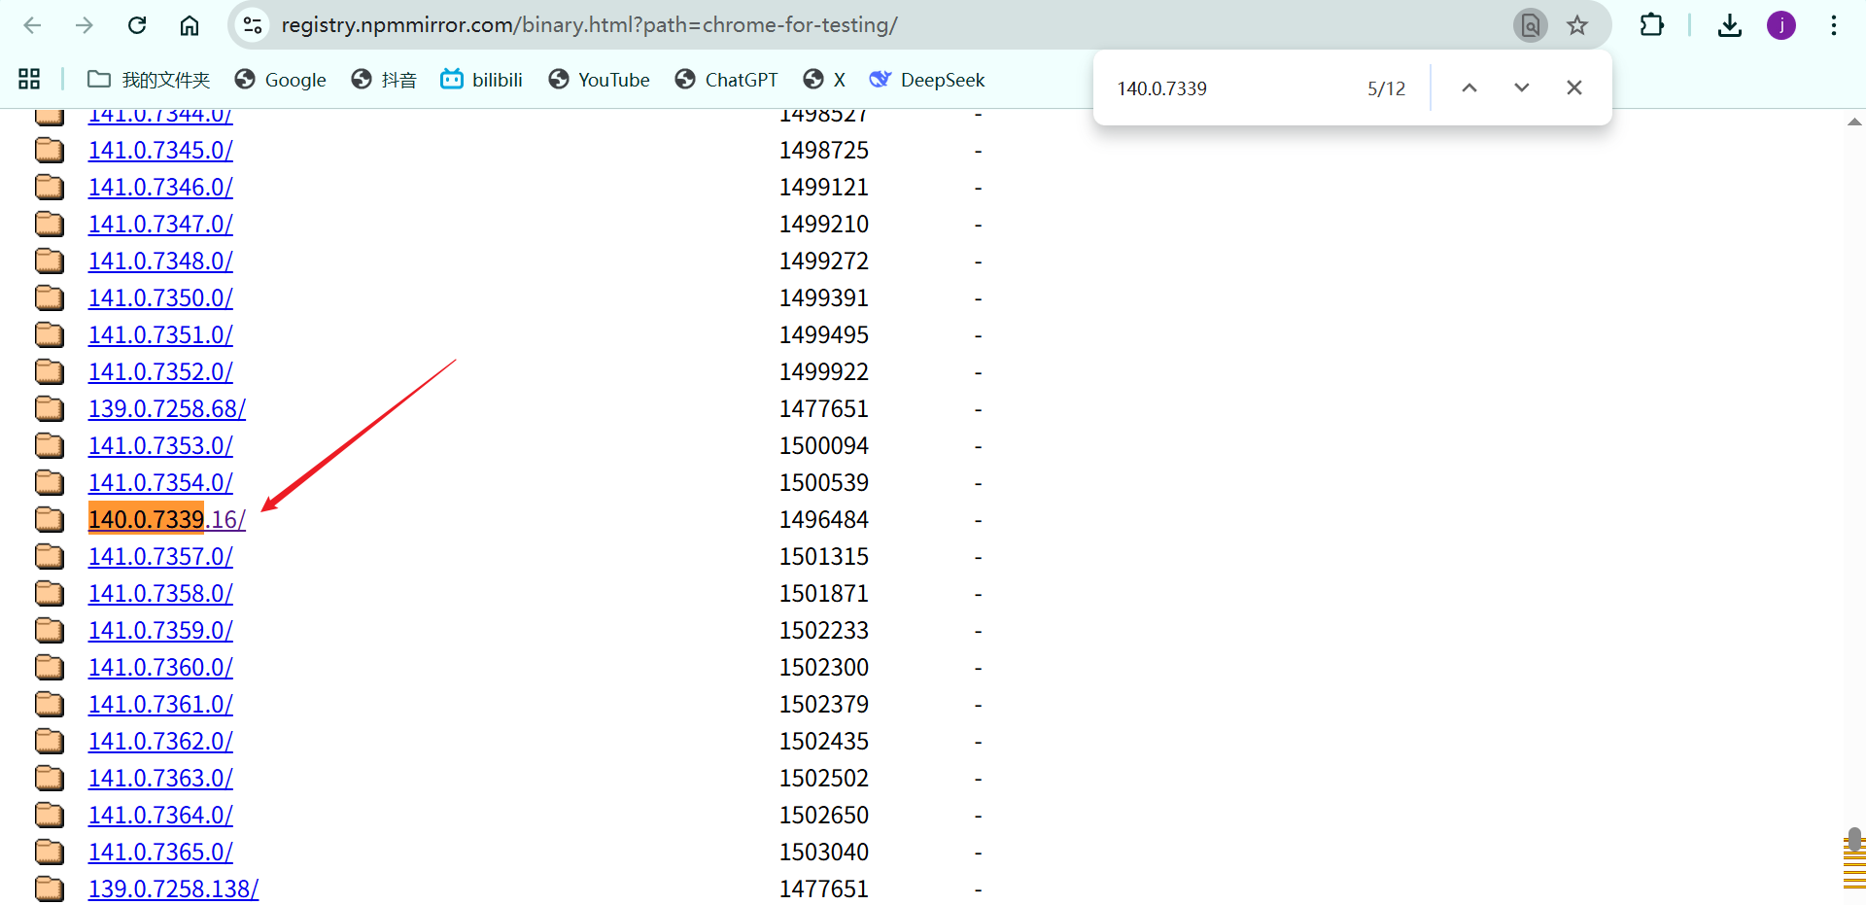1866x905 pixels.
Task: Open the downloads tray icon
Action: tap(1730, 25)
